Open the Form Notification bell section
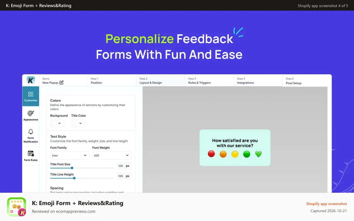Viewport: 354px width, 221px height. [31, 136]
